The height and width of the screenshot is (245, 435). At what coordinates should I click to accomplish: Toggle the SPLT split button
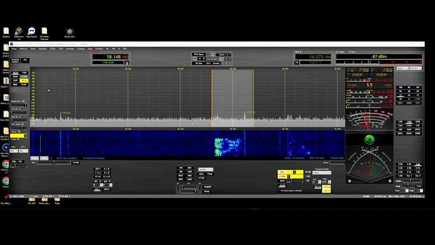[98, 169]
